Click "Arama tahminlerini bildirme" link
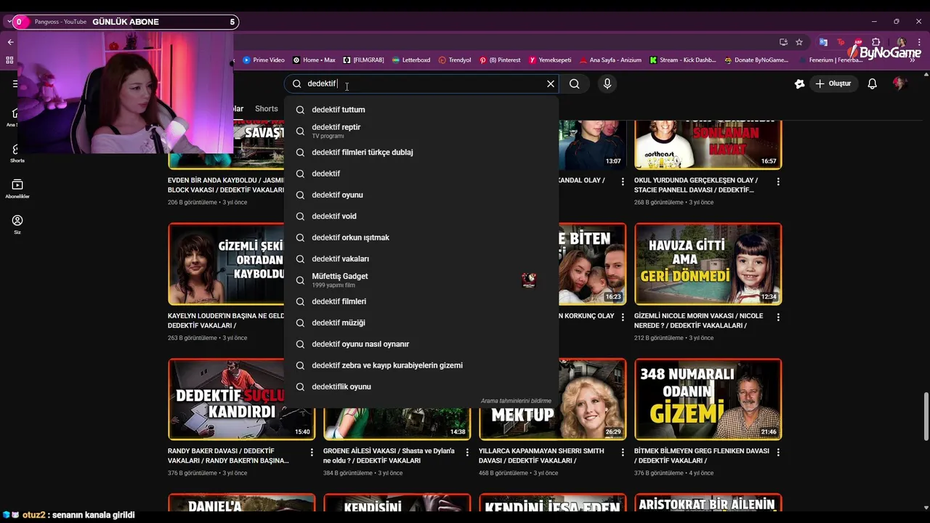 [x=516, y=401]
